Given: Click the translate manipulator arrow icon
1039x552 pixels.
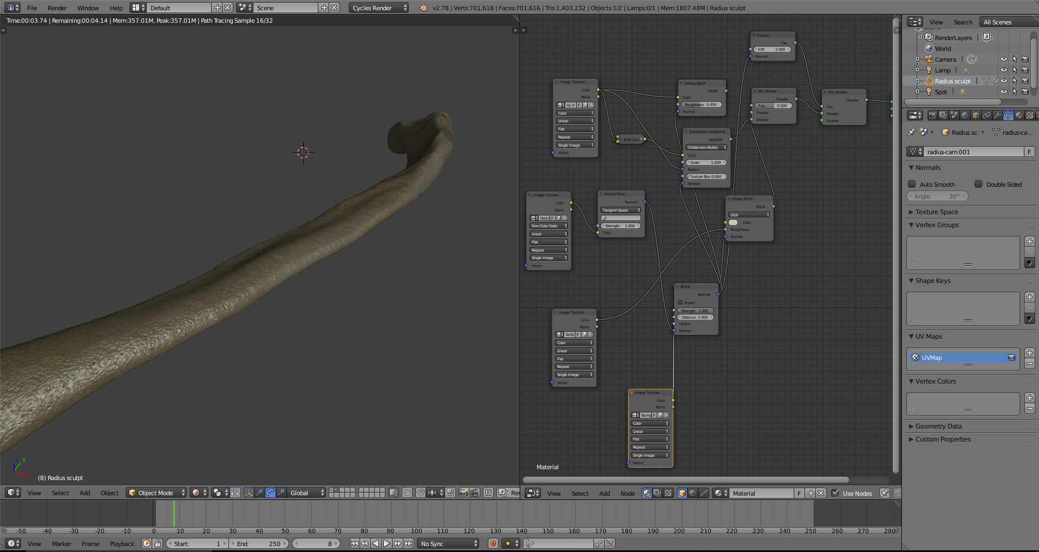Looking at the screenshot, I should [x=259, y=492].
